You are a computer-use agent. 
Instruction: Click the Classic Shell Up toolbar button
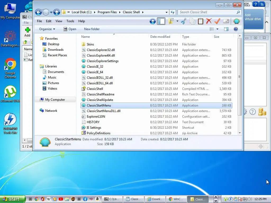153,21
